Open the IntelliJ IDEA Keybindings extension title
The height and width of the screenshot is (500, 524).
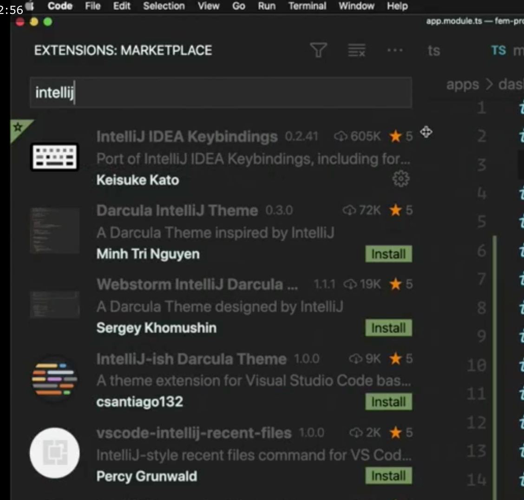(187, 136)
